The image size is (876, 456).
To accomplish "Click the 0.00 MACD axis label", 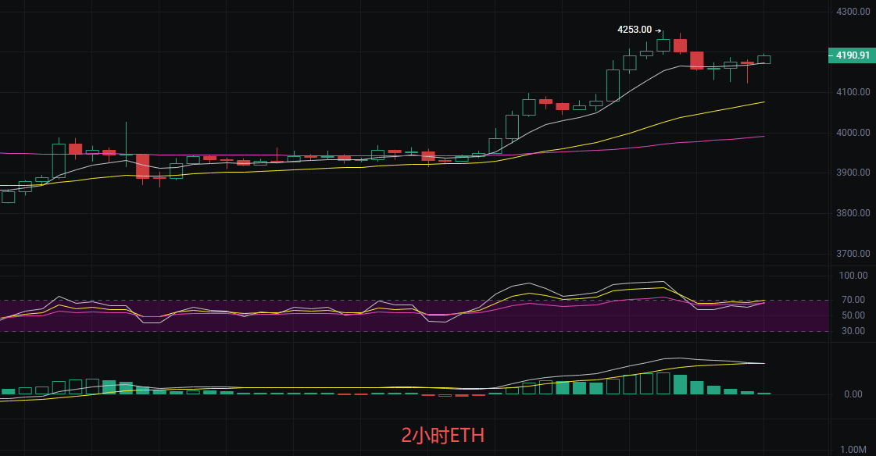I will (x=853, y=394).
